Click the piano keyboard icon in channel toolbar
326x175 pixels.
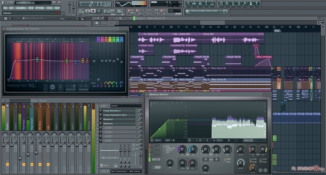click(83, 18)
